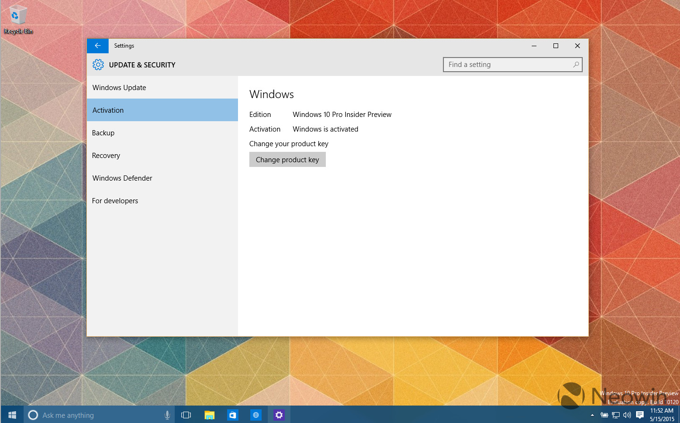The width and height of the screenshot is (680, 423).
Task: Click the 'Activation' label in the content pane
Action: [265, 129]
